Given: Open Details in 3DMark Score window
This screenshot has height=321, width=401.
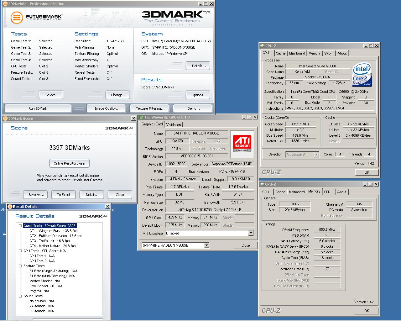Looking at the screenshot, I should point(92,195).
